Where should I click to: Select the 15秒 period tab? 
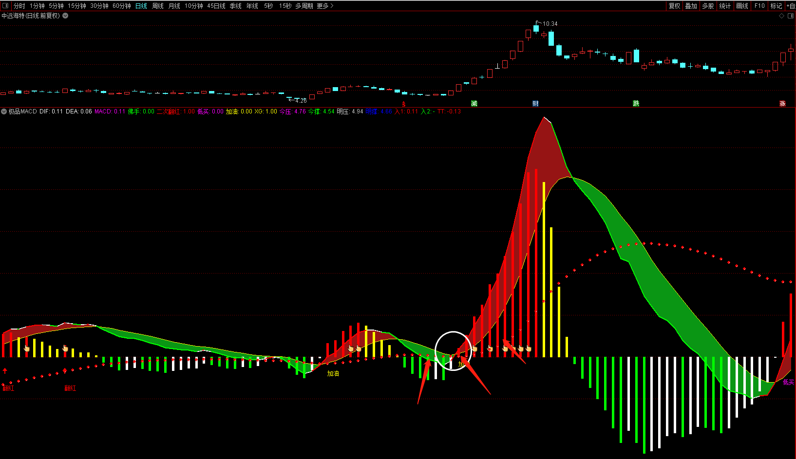pyautogui.click(x=285, y=6)
